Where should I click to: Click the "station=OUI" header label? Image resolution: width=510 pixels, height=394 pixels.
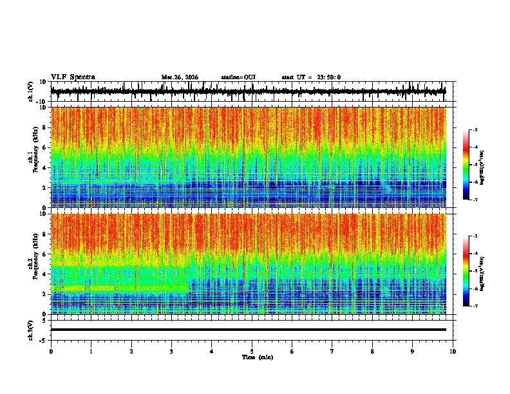tap(238, 77)
